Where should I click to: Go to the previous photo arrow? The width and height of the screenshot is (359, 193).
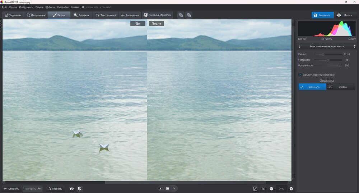(x=161, y=188)
